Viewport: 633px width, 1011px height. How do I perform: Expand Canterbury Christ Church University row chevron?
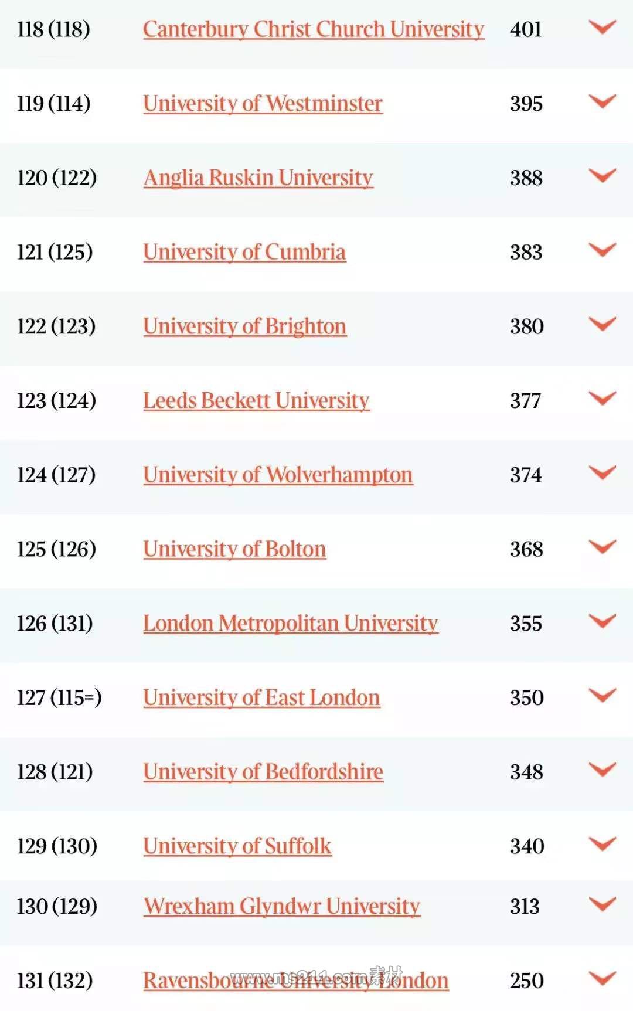[602, 27]
